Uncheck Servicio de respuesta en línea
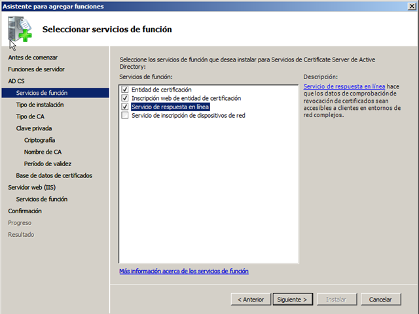 (125, 107)
